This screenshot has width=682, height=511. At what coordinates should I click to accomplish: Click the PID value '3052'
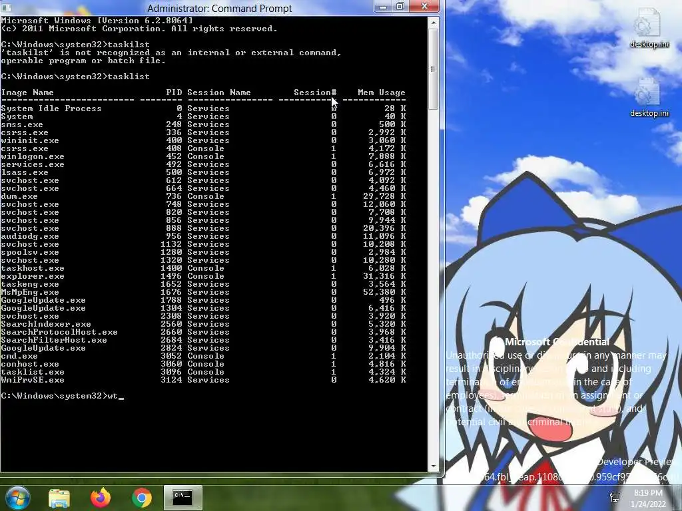coord(171,357)
